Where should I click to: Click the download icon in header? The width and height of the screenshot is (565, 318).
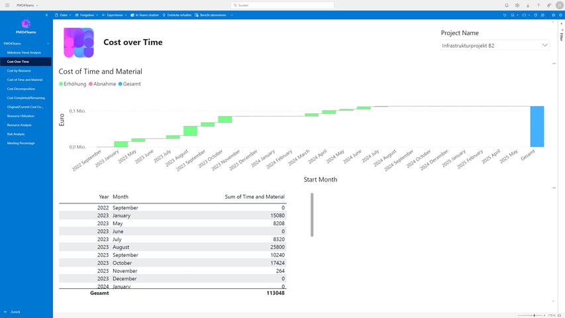[x=528, y=5]
